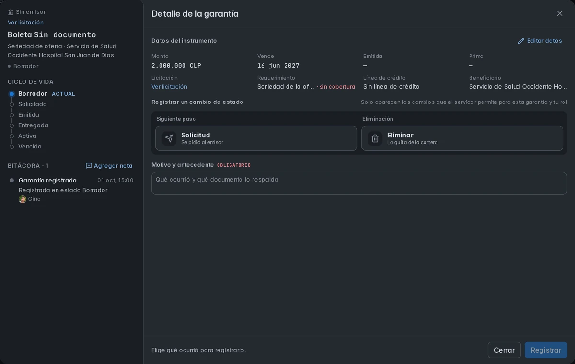
Task: Click the ACTUAL badge next to Borrador
Action: point(63,94)
